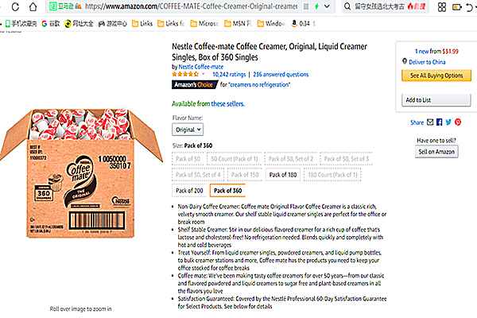The height and width of the screenshot is (318, 477).
Task: Select the Pack of 180 size option
Action: click(x=281, y=173)
